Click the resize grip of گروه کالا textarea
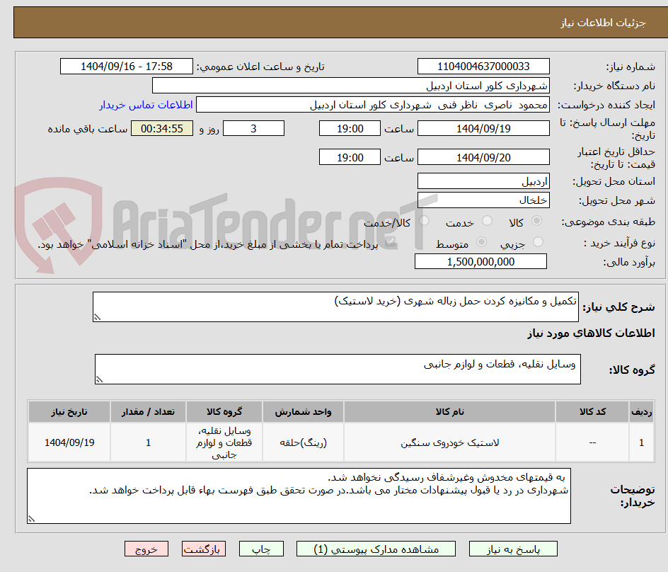 98,379
